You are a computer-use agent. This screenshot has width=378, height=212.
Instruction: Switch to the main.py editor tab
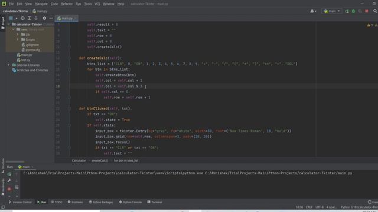[x=67, y=18]
